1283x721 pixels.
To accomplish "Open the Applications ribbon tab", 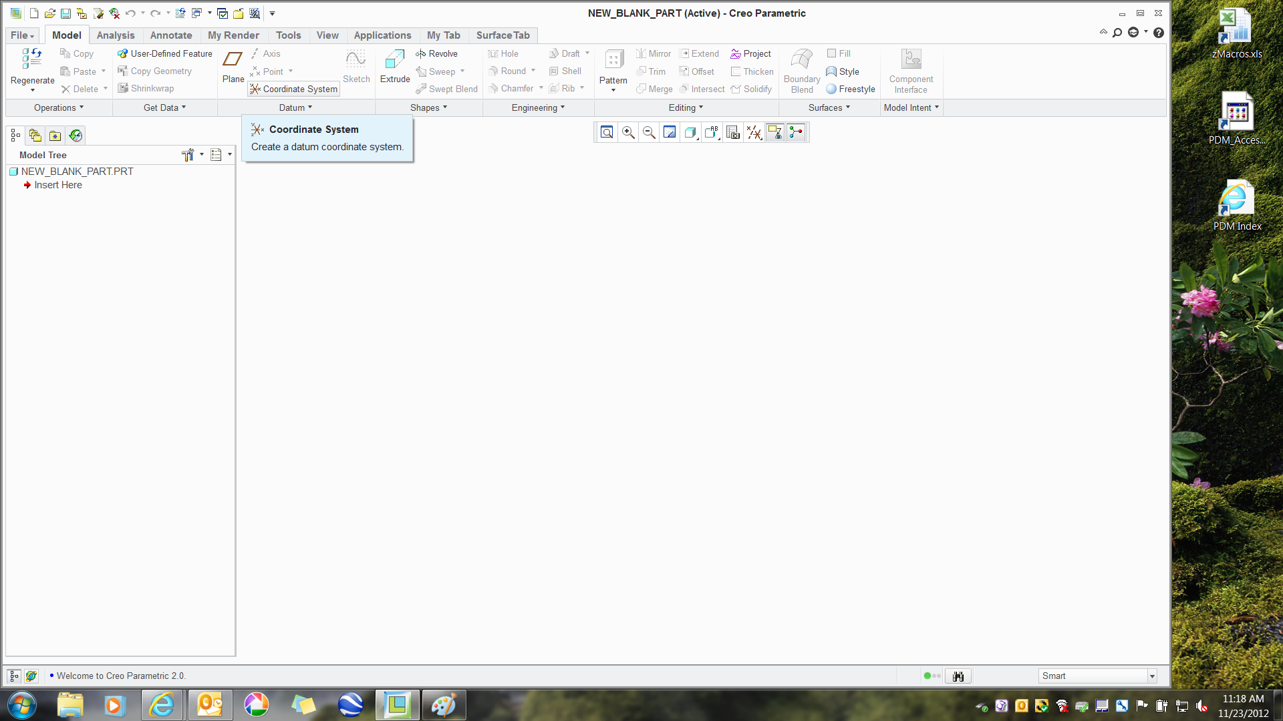I will point(382,35).
